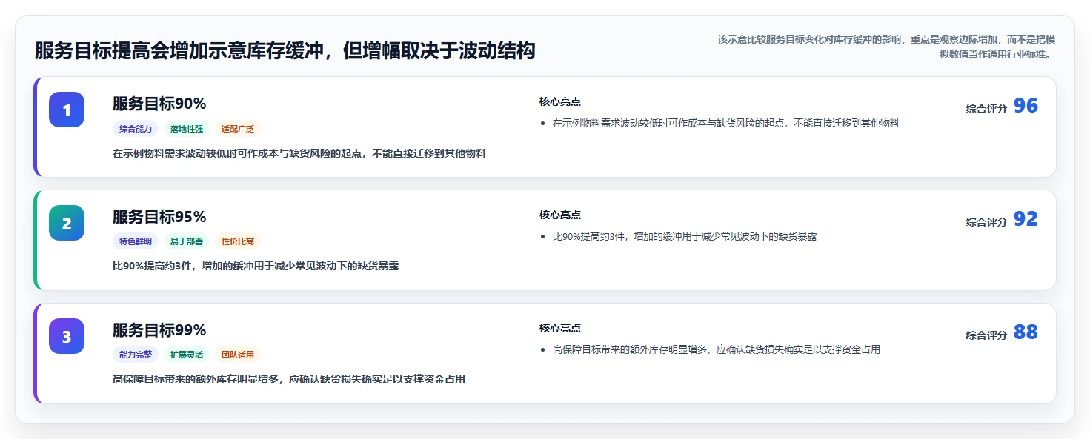Click the 综合能力 tag
This screenshot has width=1090, height=439.
[x=136, y=129]
